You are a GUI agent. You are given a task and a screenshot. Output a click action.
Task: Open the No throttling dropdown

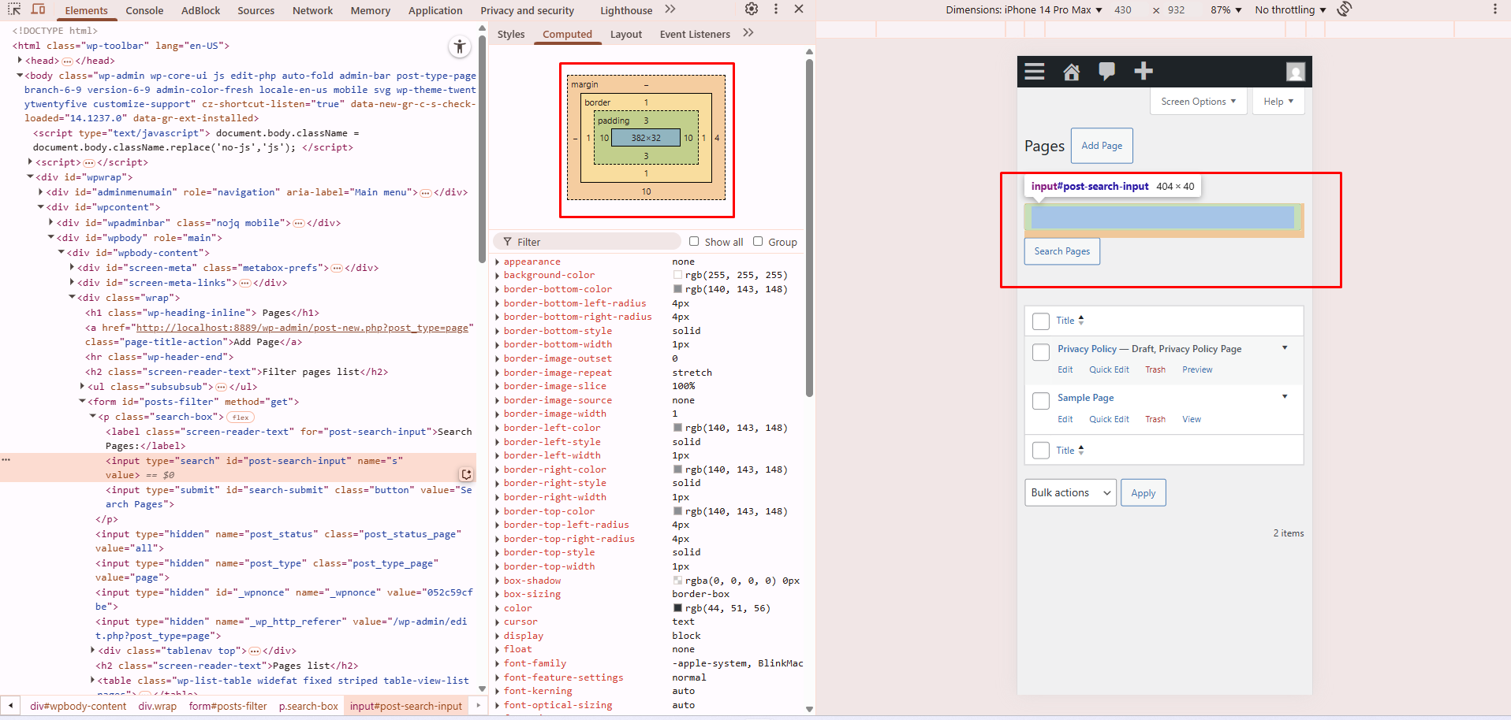point(1290,9)
